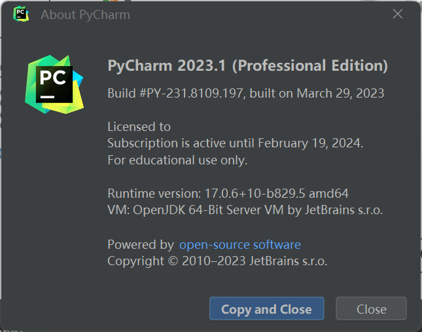Click the (Professional Edition) part of heading
The width and height of the screenshot is (422, 332).
coord(310,65)
